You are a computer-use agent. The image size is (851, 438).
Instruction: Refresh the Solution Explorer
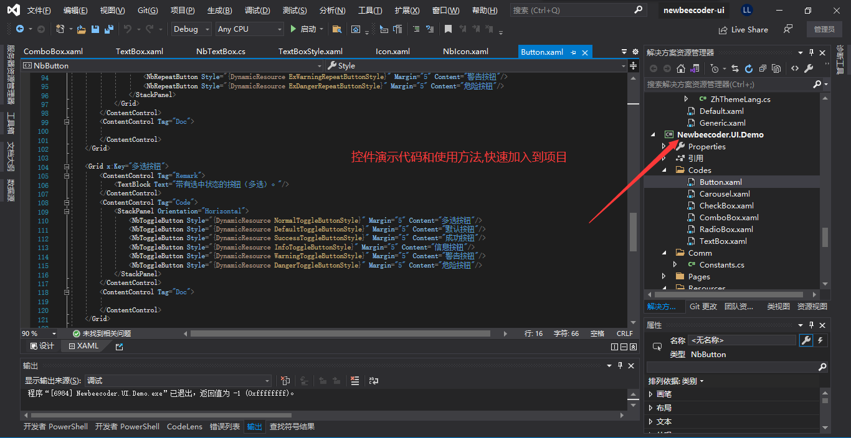pos(748,68)
